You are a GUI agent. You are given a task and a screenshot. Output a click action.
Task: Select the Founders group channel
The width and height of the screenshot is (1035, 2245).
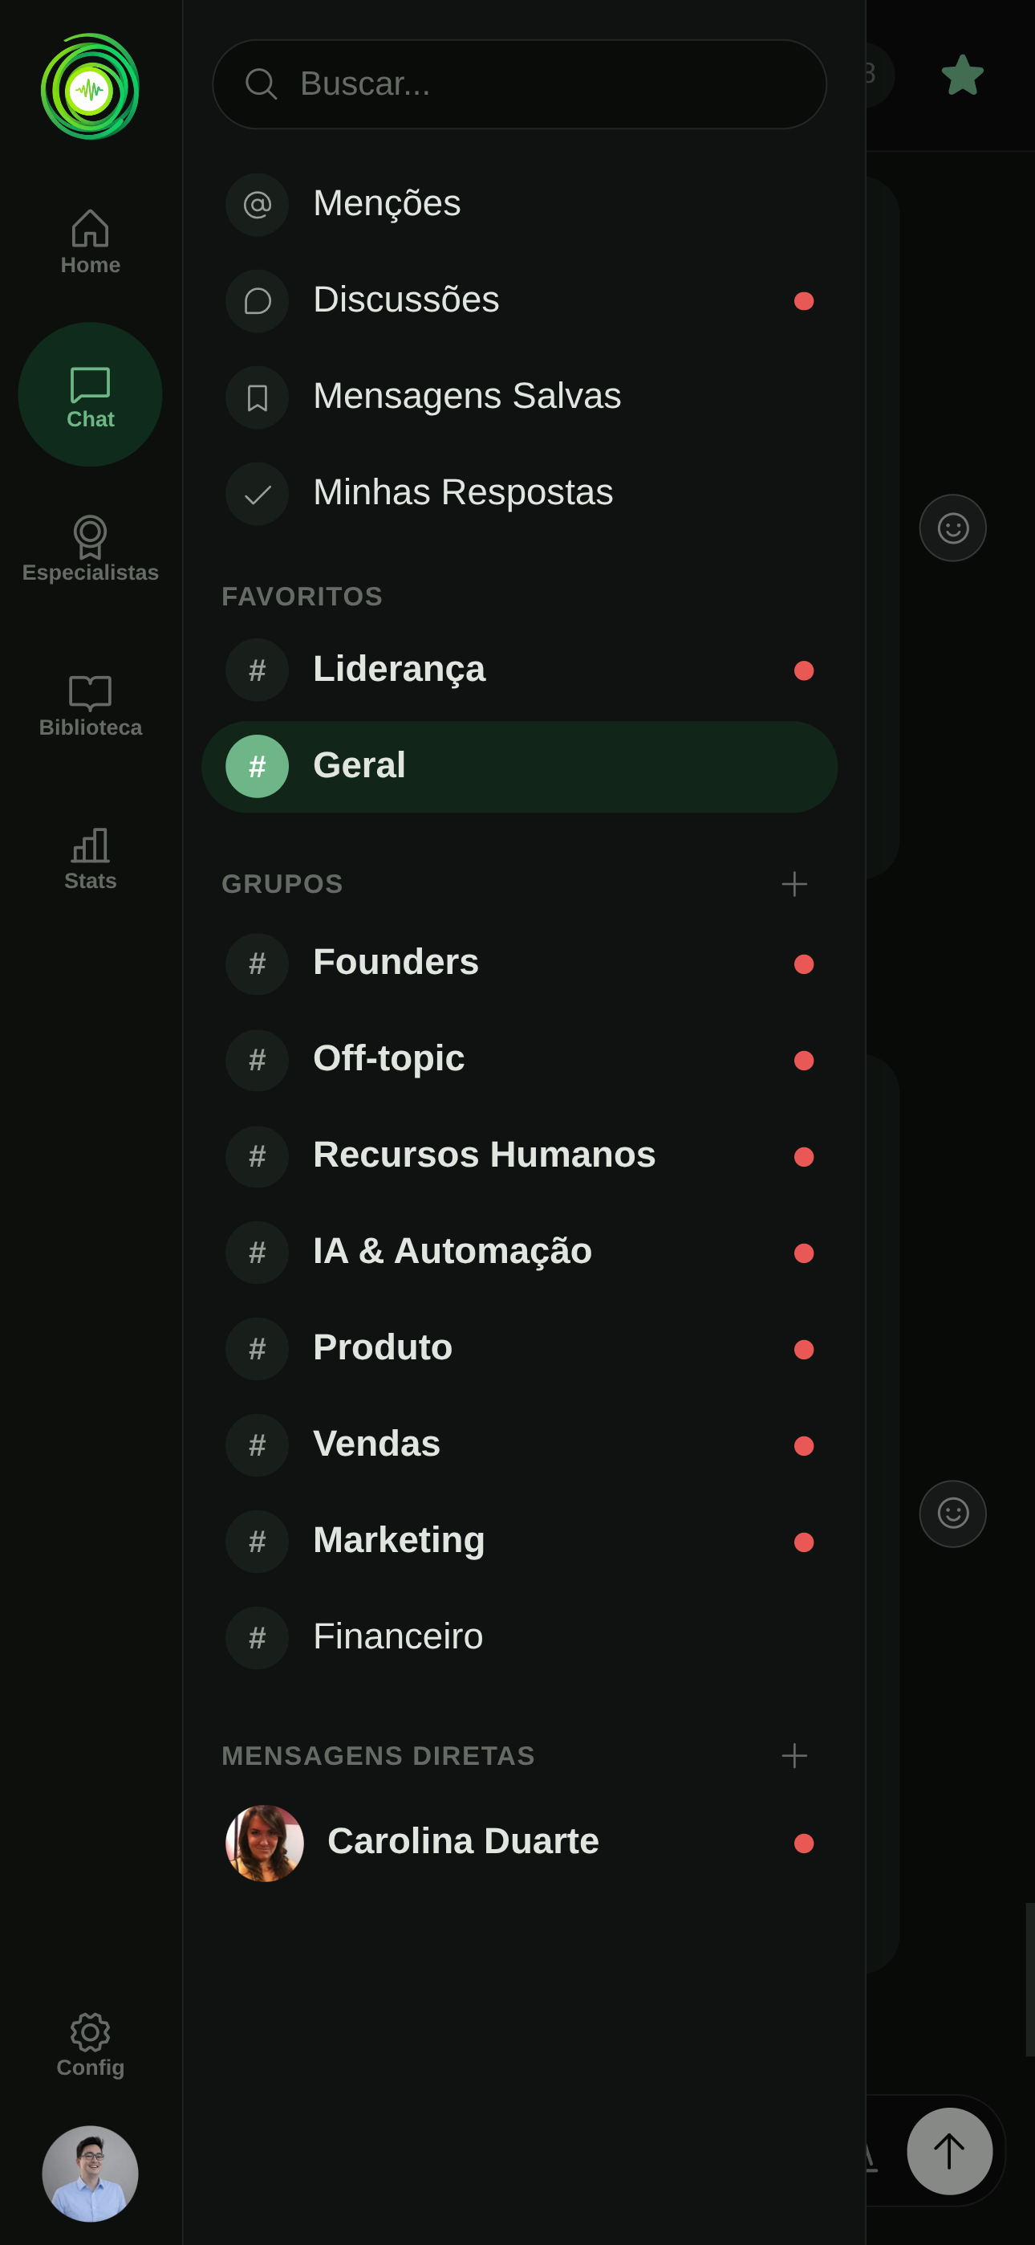tap(396, 963)
